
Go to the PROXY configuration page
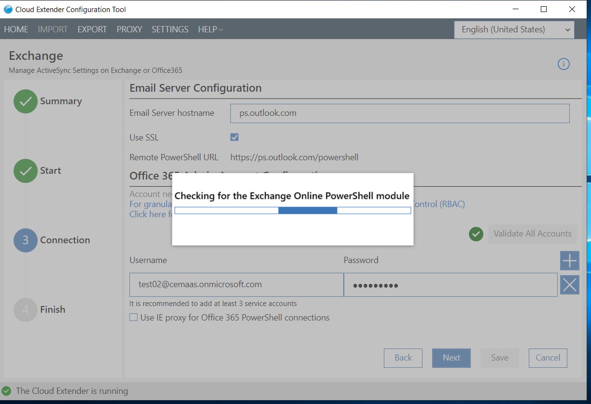[x=129, y=29]
